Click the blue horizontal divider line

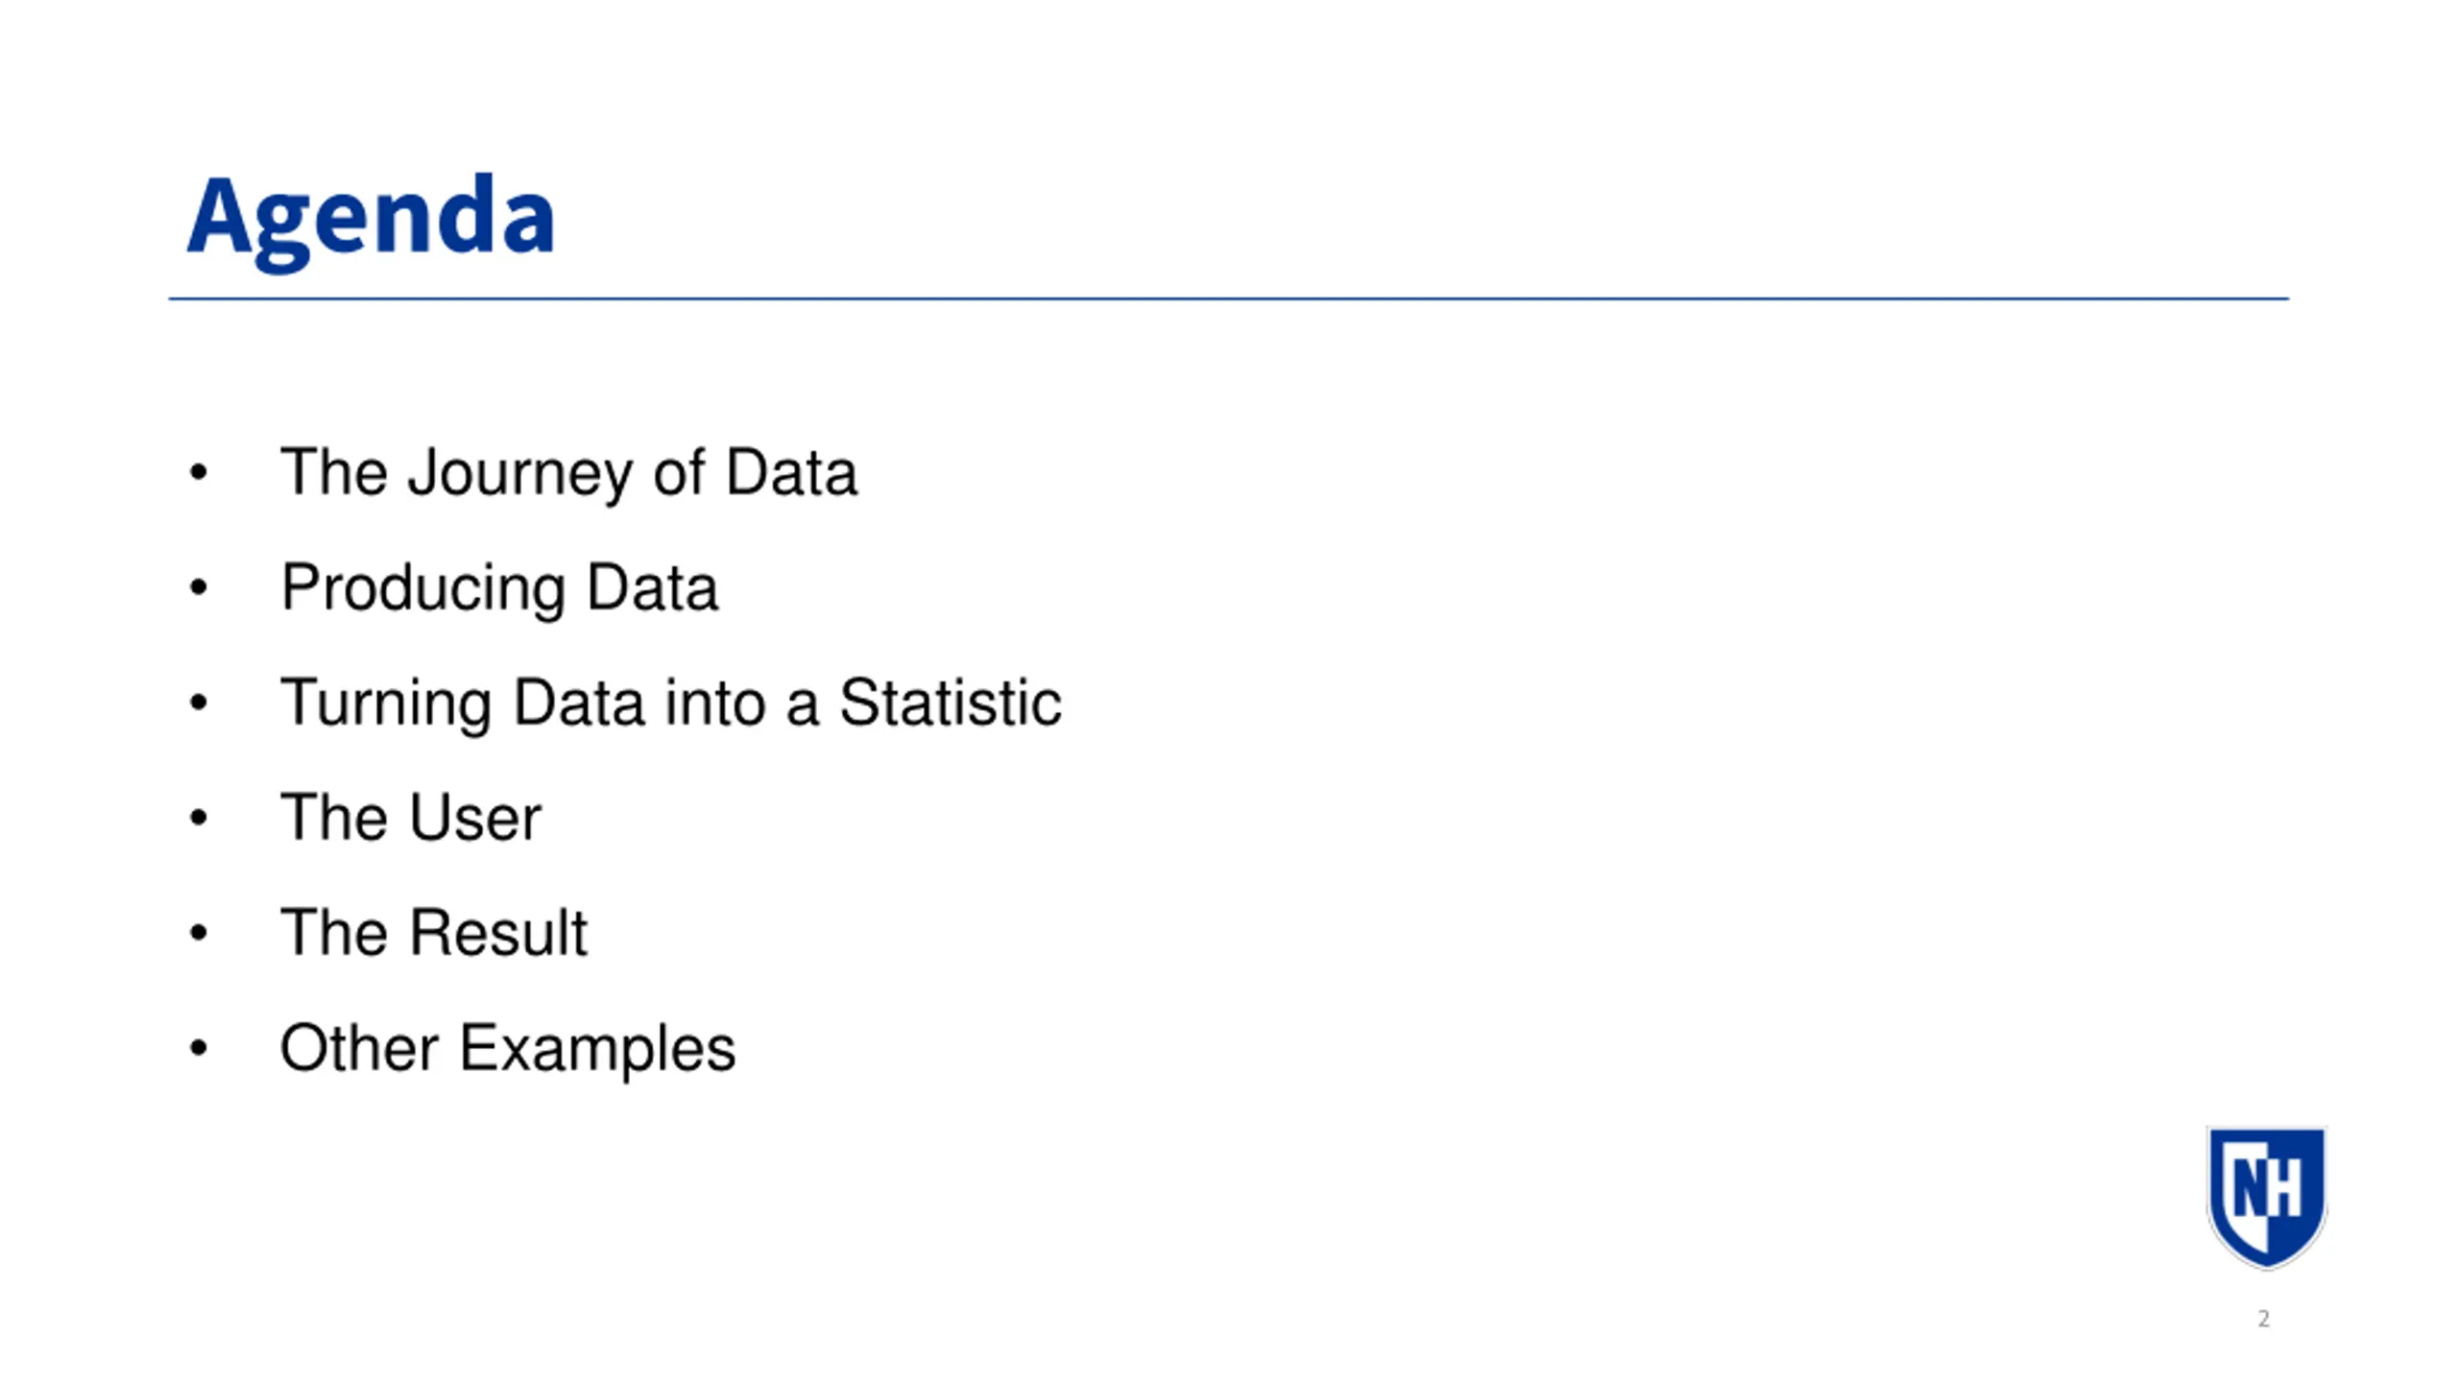click(1229, 298)
